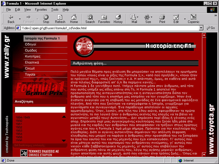Move year list down with arrow

coord(64,141)
